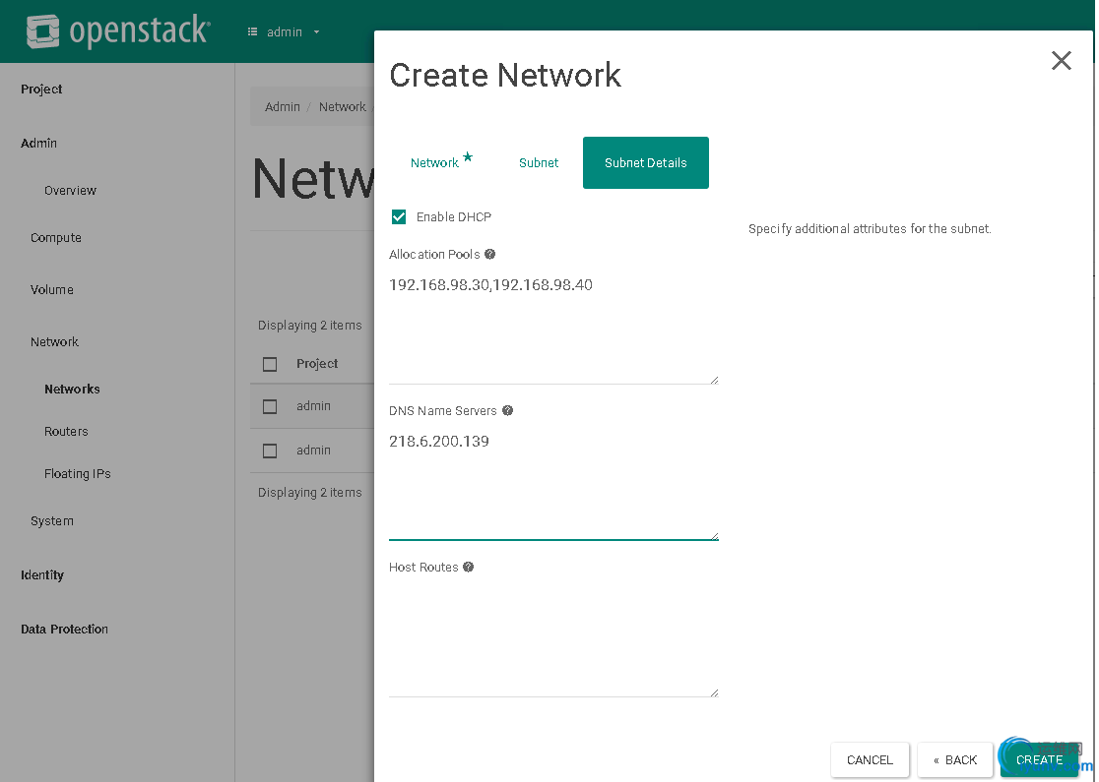1099x782 pixels.
Task: Click the Host Routes help icon
Action: pyautogui.click(x=469, y=567)
